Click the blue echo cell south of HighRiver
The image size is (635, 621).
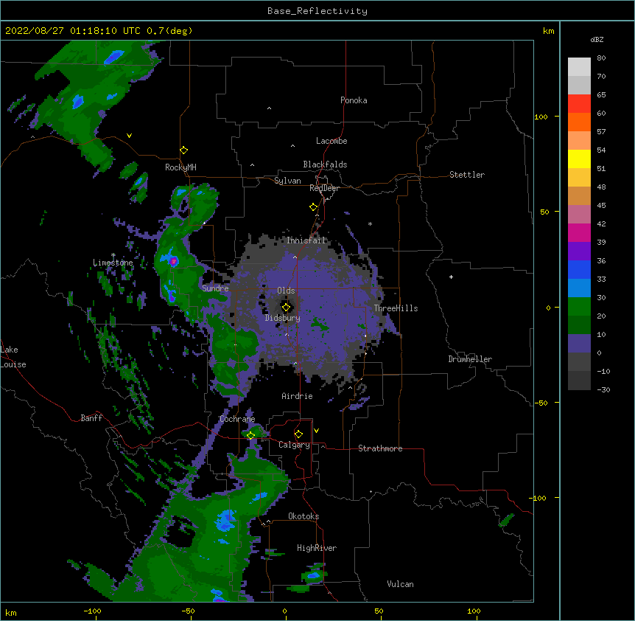(x=313, y=575)
